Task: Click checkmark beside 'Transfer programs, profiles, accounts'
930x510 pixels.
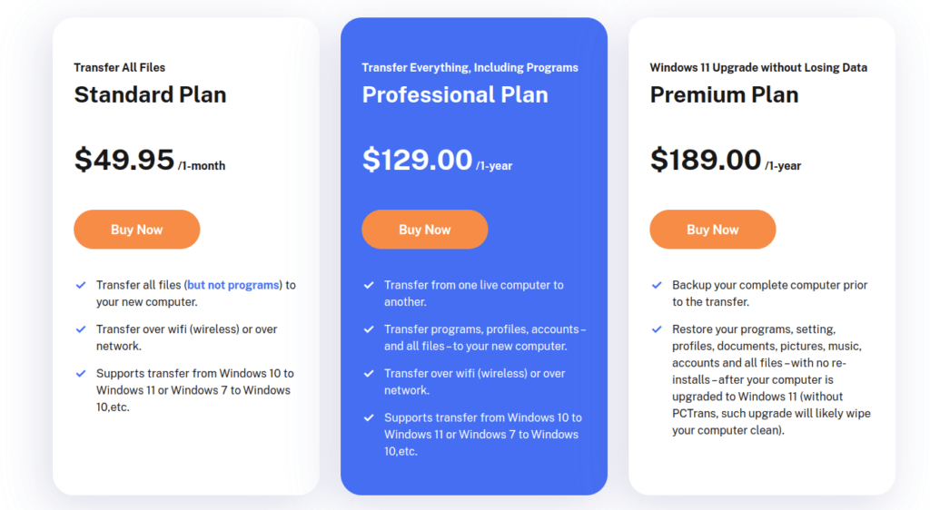Action: tap(369, 329)
